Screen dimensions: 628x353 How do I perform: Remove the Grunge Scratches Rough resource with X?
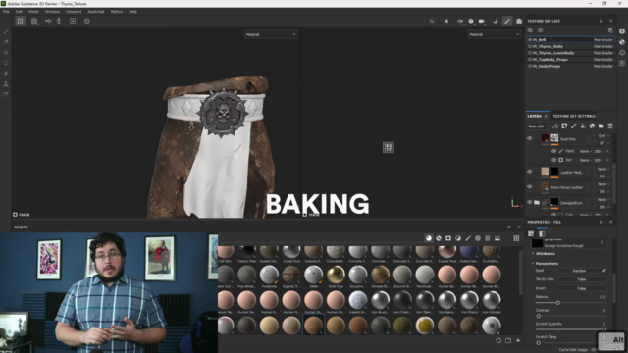tap(602, 242)
